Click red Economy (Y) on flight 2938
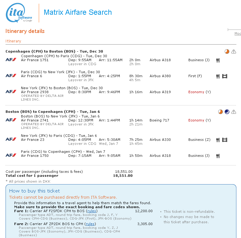This screenshot has width=241, height=238. click(199, 92)
